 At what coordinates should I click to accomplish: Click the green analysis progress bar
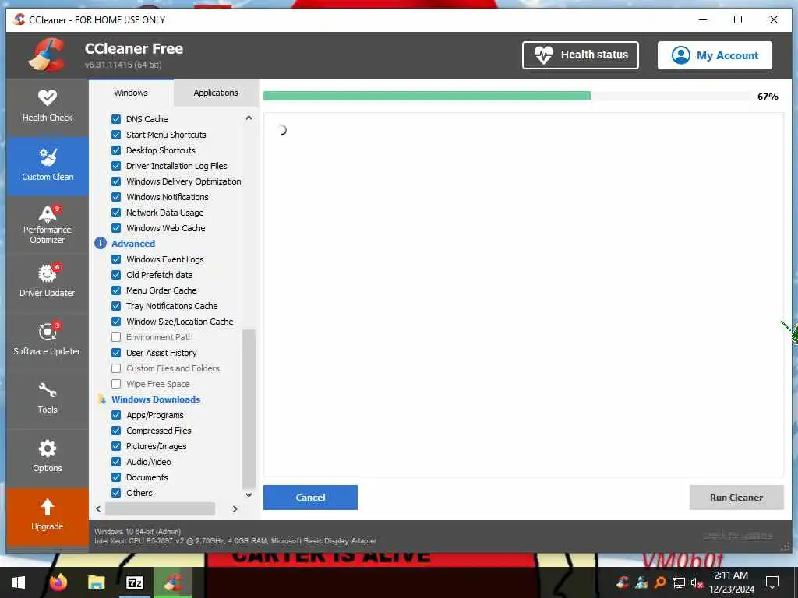tap(427, 96)
